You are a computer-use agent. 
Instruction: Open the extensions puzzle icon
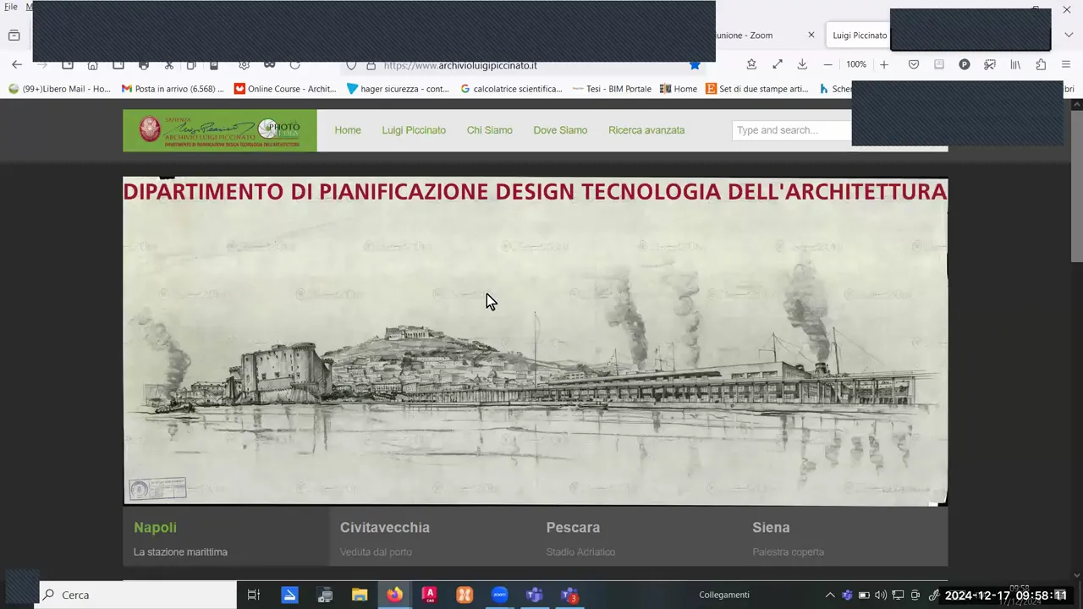coord(1041,64)
